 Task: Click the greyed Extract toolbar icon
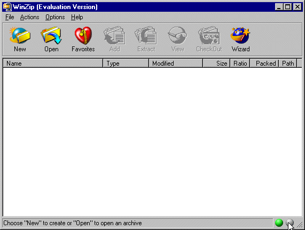click(x=146, y=36)
